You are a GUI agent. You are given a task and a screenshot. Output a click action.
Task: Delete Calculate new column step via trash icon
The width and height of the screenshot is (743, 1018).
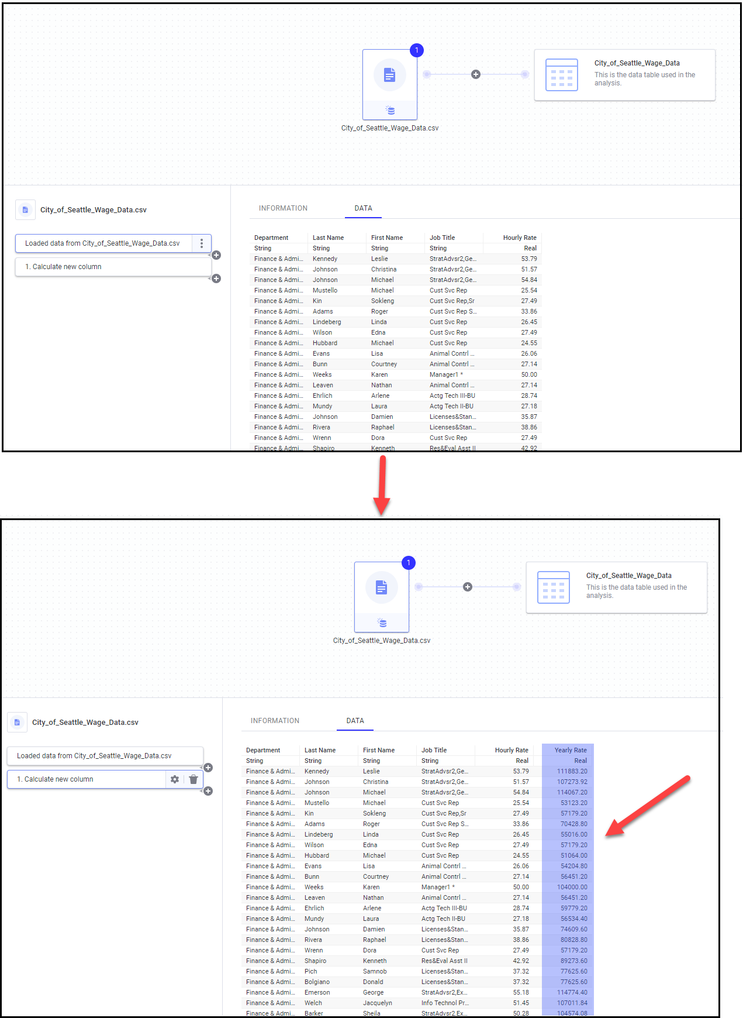(x=193, y=779)
